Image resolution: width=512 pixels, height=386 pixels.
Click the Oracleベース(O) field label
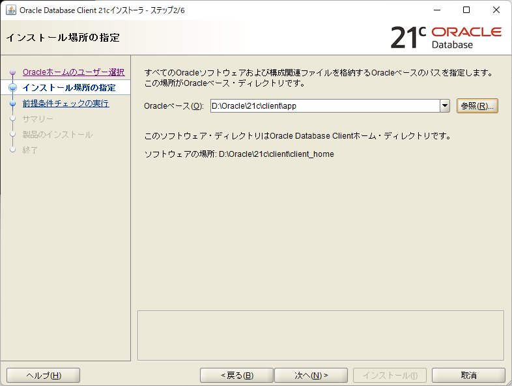click(174, 106)
